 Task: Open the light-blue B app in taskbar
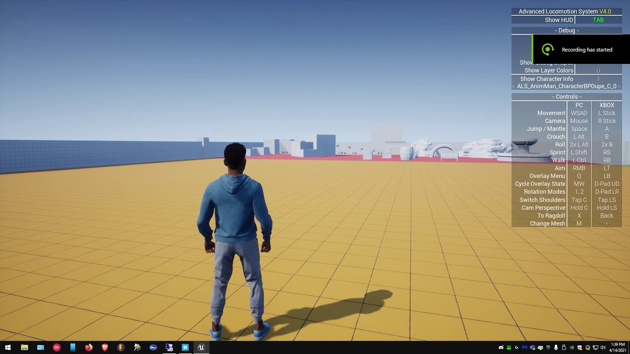(x=185, y=348)
